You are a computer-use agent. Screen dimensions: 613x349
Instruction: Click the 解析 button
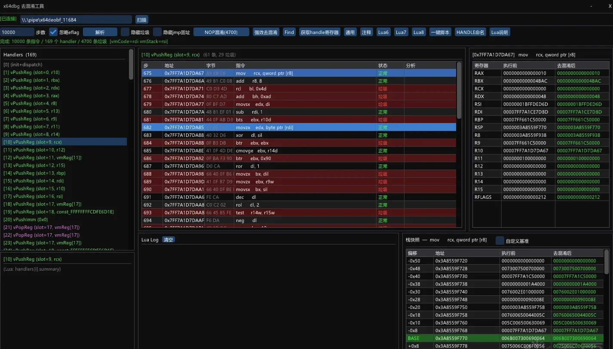tap(100, 32)
